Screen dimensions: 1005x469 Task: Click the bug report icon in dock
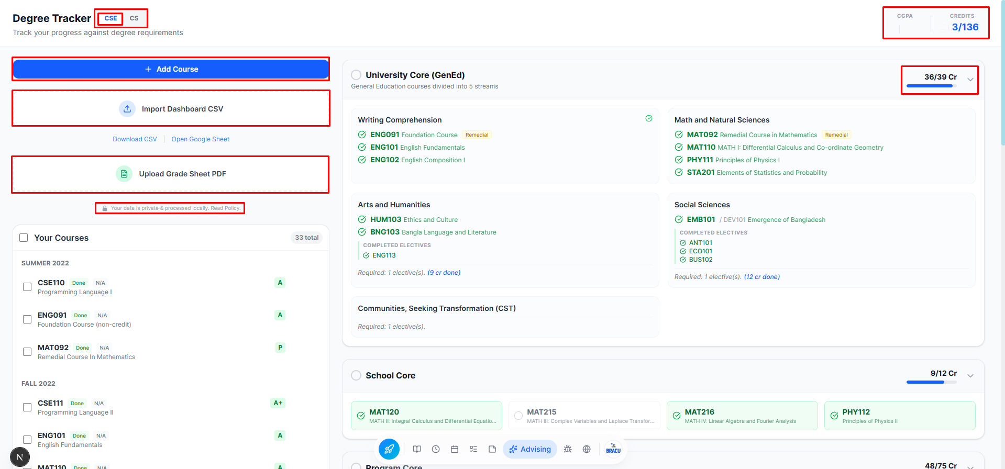568,449
